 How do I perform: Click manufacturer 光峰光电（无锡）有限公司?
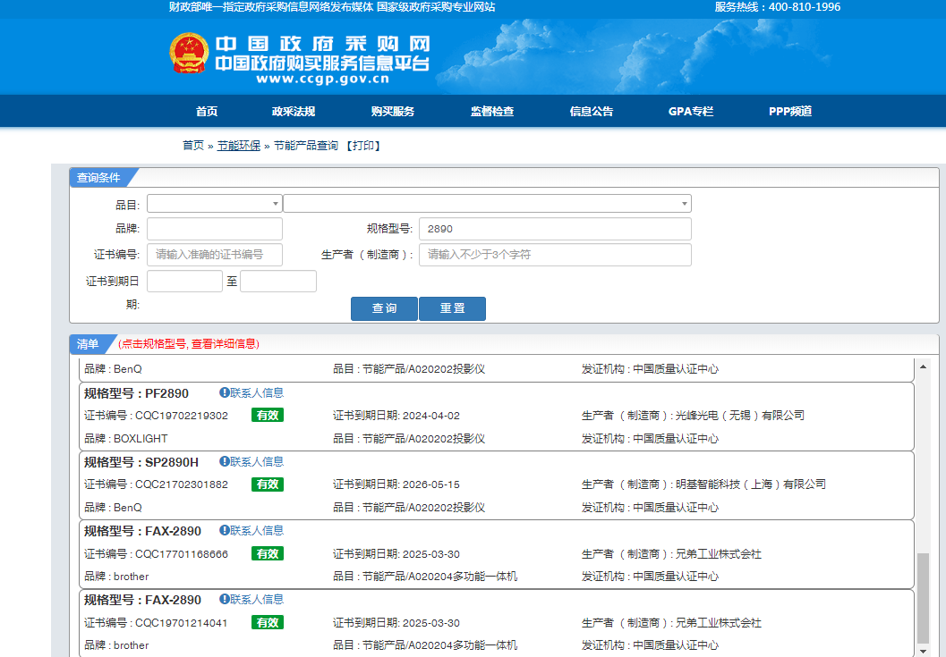pos(739,416)
